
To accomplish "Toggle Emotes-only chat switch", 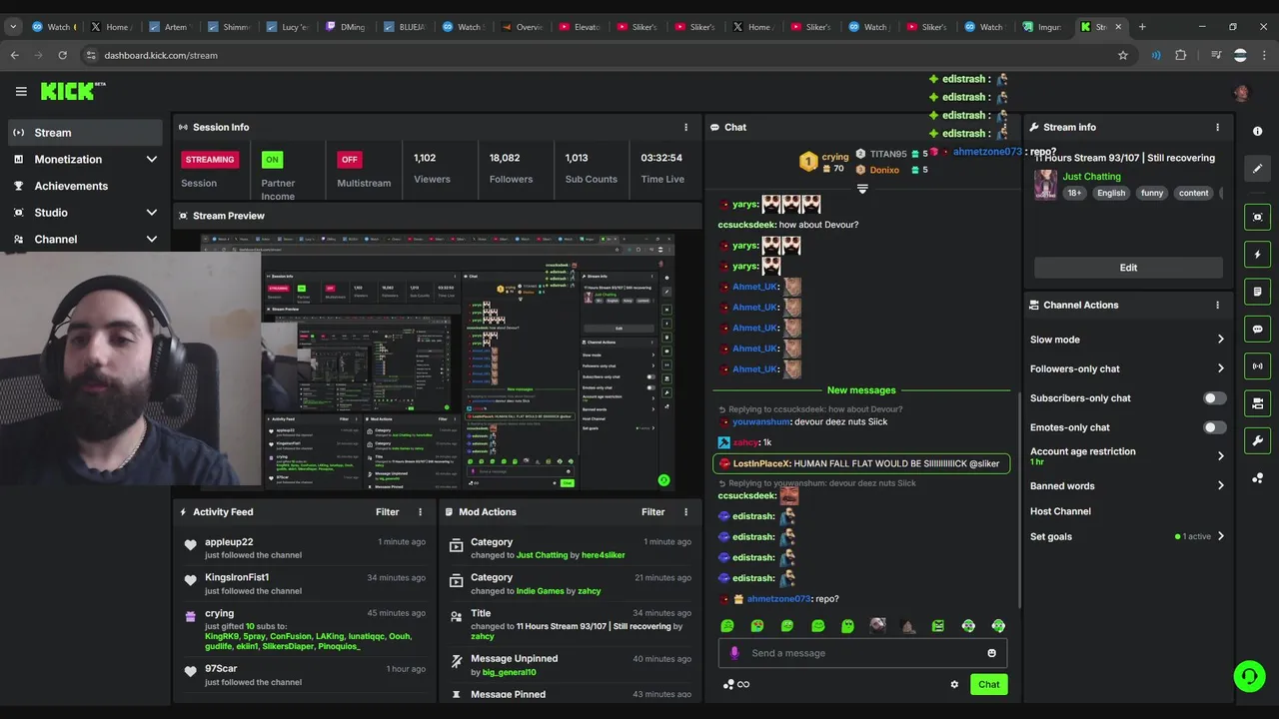I will (x=1214, y=427).
